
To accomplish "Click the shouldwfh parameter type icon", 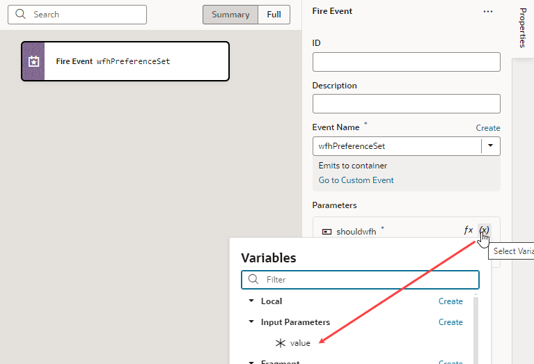I will [327, 232].
